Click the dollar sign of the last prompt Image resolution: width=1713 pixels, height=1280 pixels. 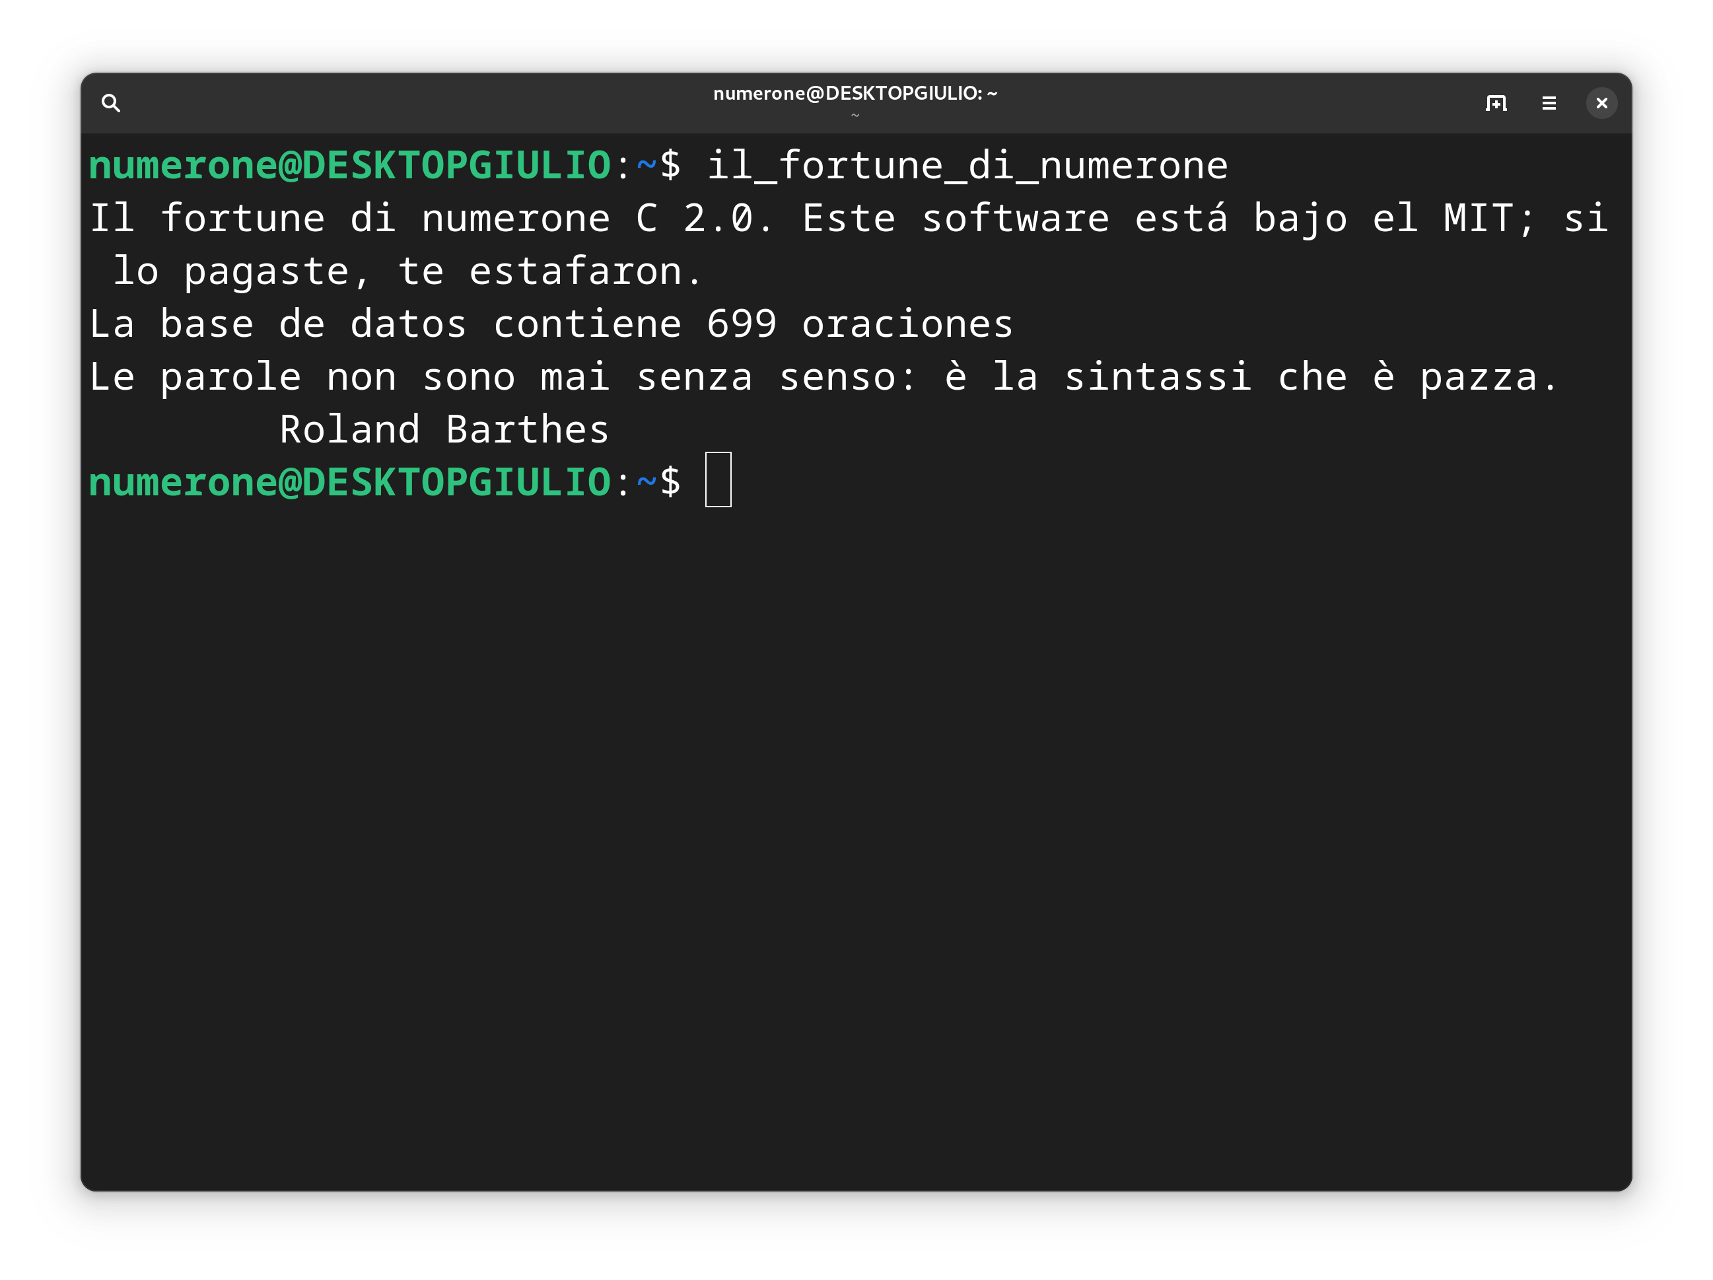click(x=670, y=481)
